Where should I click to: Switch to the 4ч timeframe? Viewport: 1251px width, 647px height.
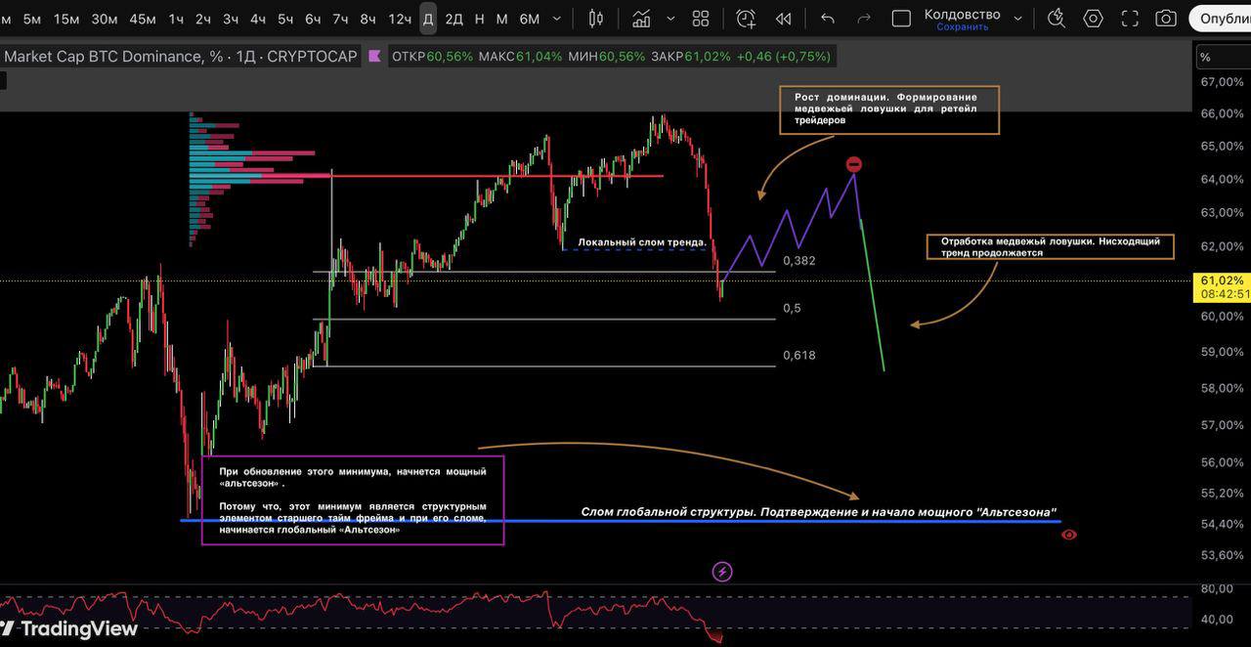click(258, 19)
